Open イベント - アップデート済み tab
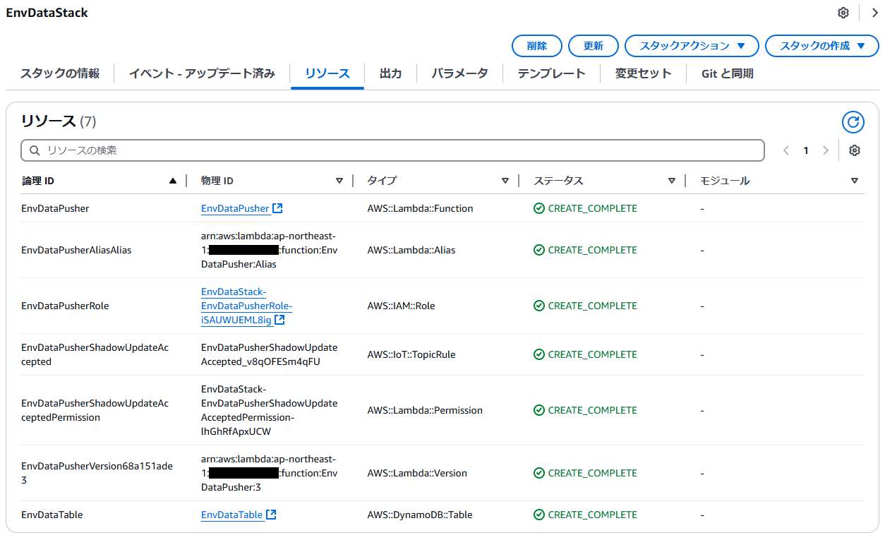Image resolution: width=885 pixels, height=540 pixels. (x=202, y=73)
